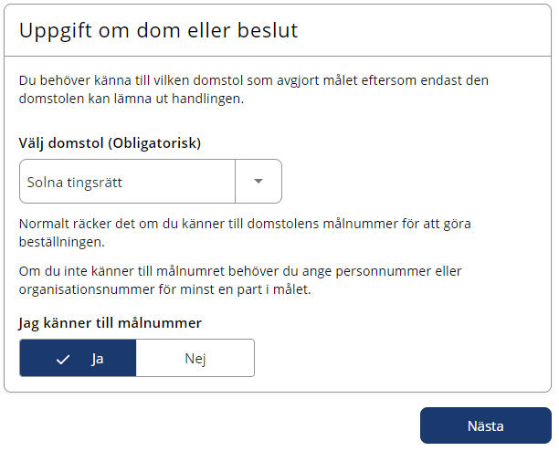Click the heading Uppgift om dom eller beslut
Screen dimensions: 559x451
coord(159,30)
